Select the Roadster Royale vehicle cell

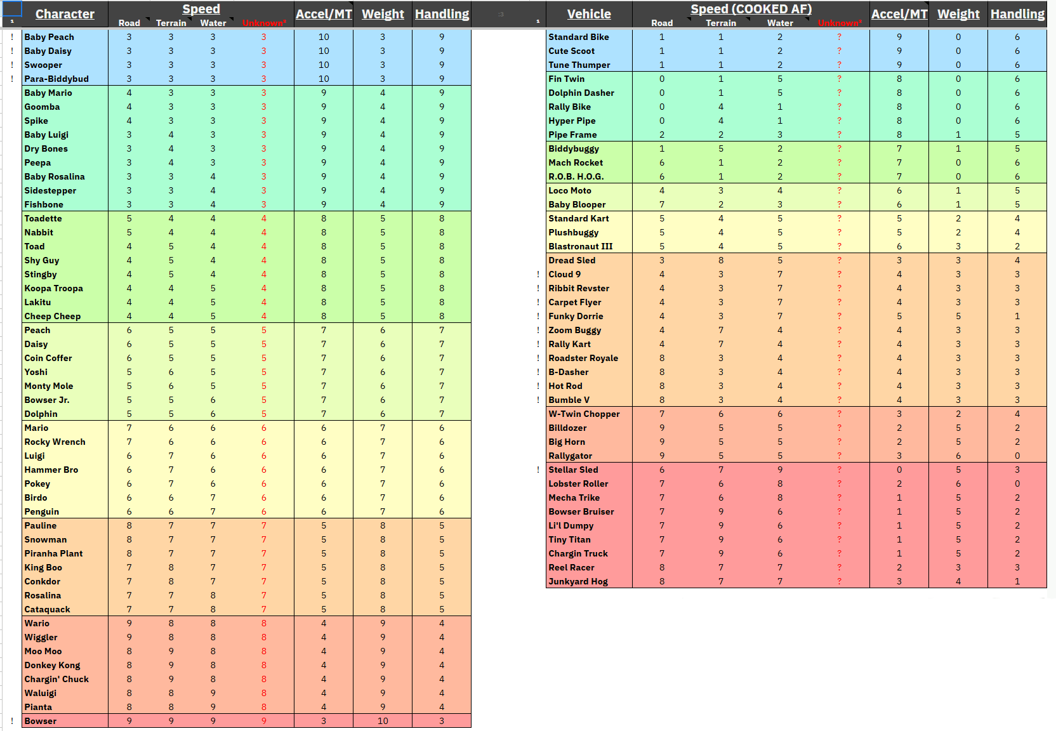click(x=589, y=358)
